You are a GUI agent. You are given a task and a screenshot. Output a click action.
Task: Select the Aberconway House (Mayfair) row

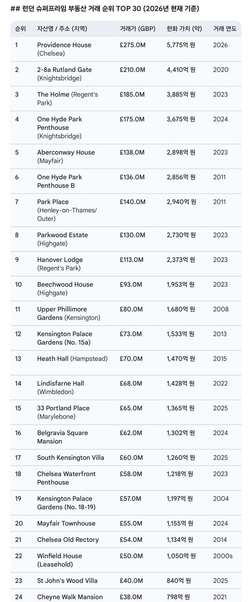click(66, 156)
